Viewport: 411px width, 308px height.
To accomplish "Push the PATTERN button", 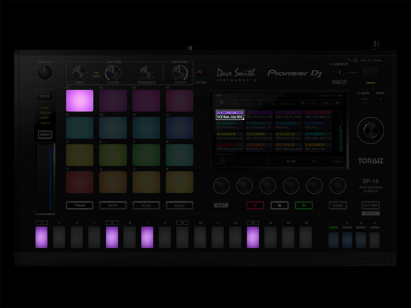I will click(371, 205).
